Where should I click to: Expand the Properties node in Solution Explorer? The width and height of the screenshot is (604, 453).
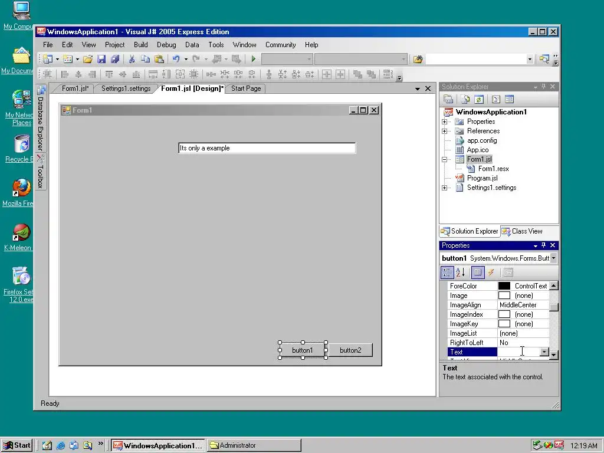tap(445, 122)
